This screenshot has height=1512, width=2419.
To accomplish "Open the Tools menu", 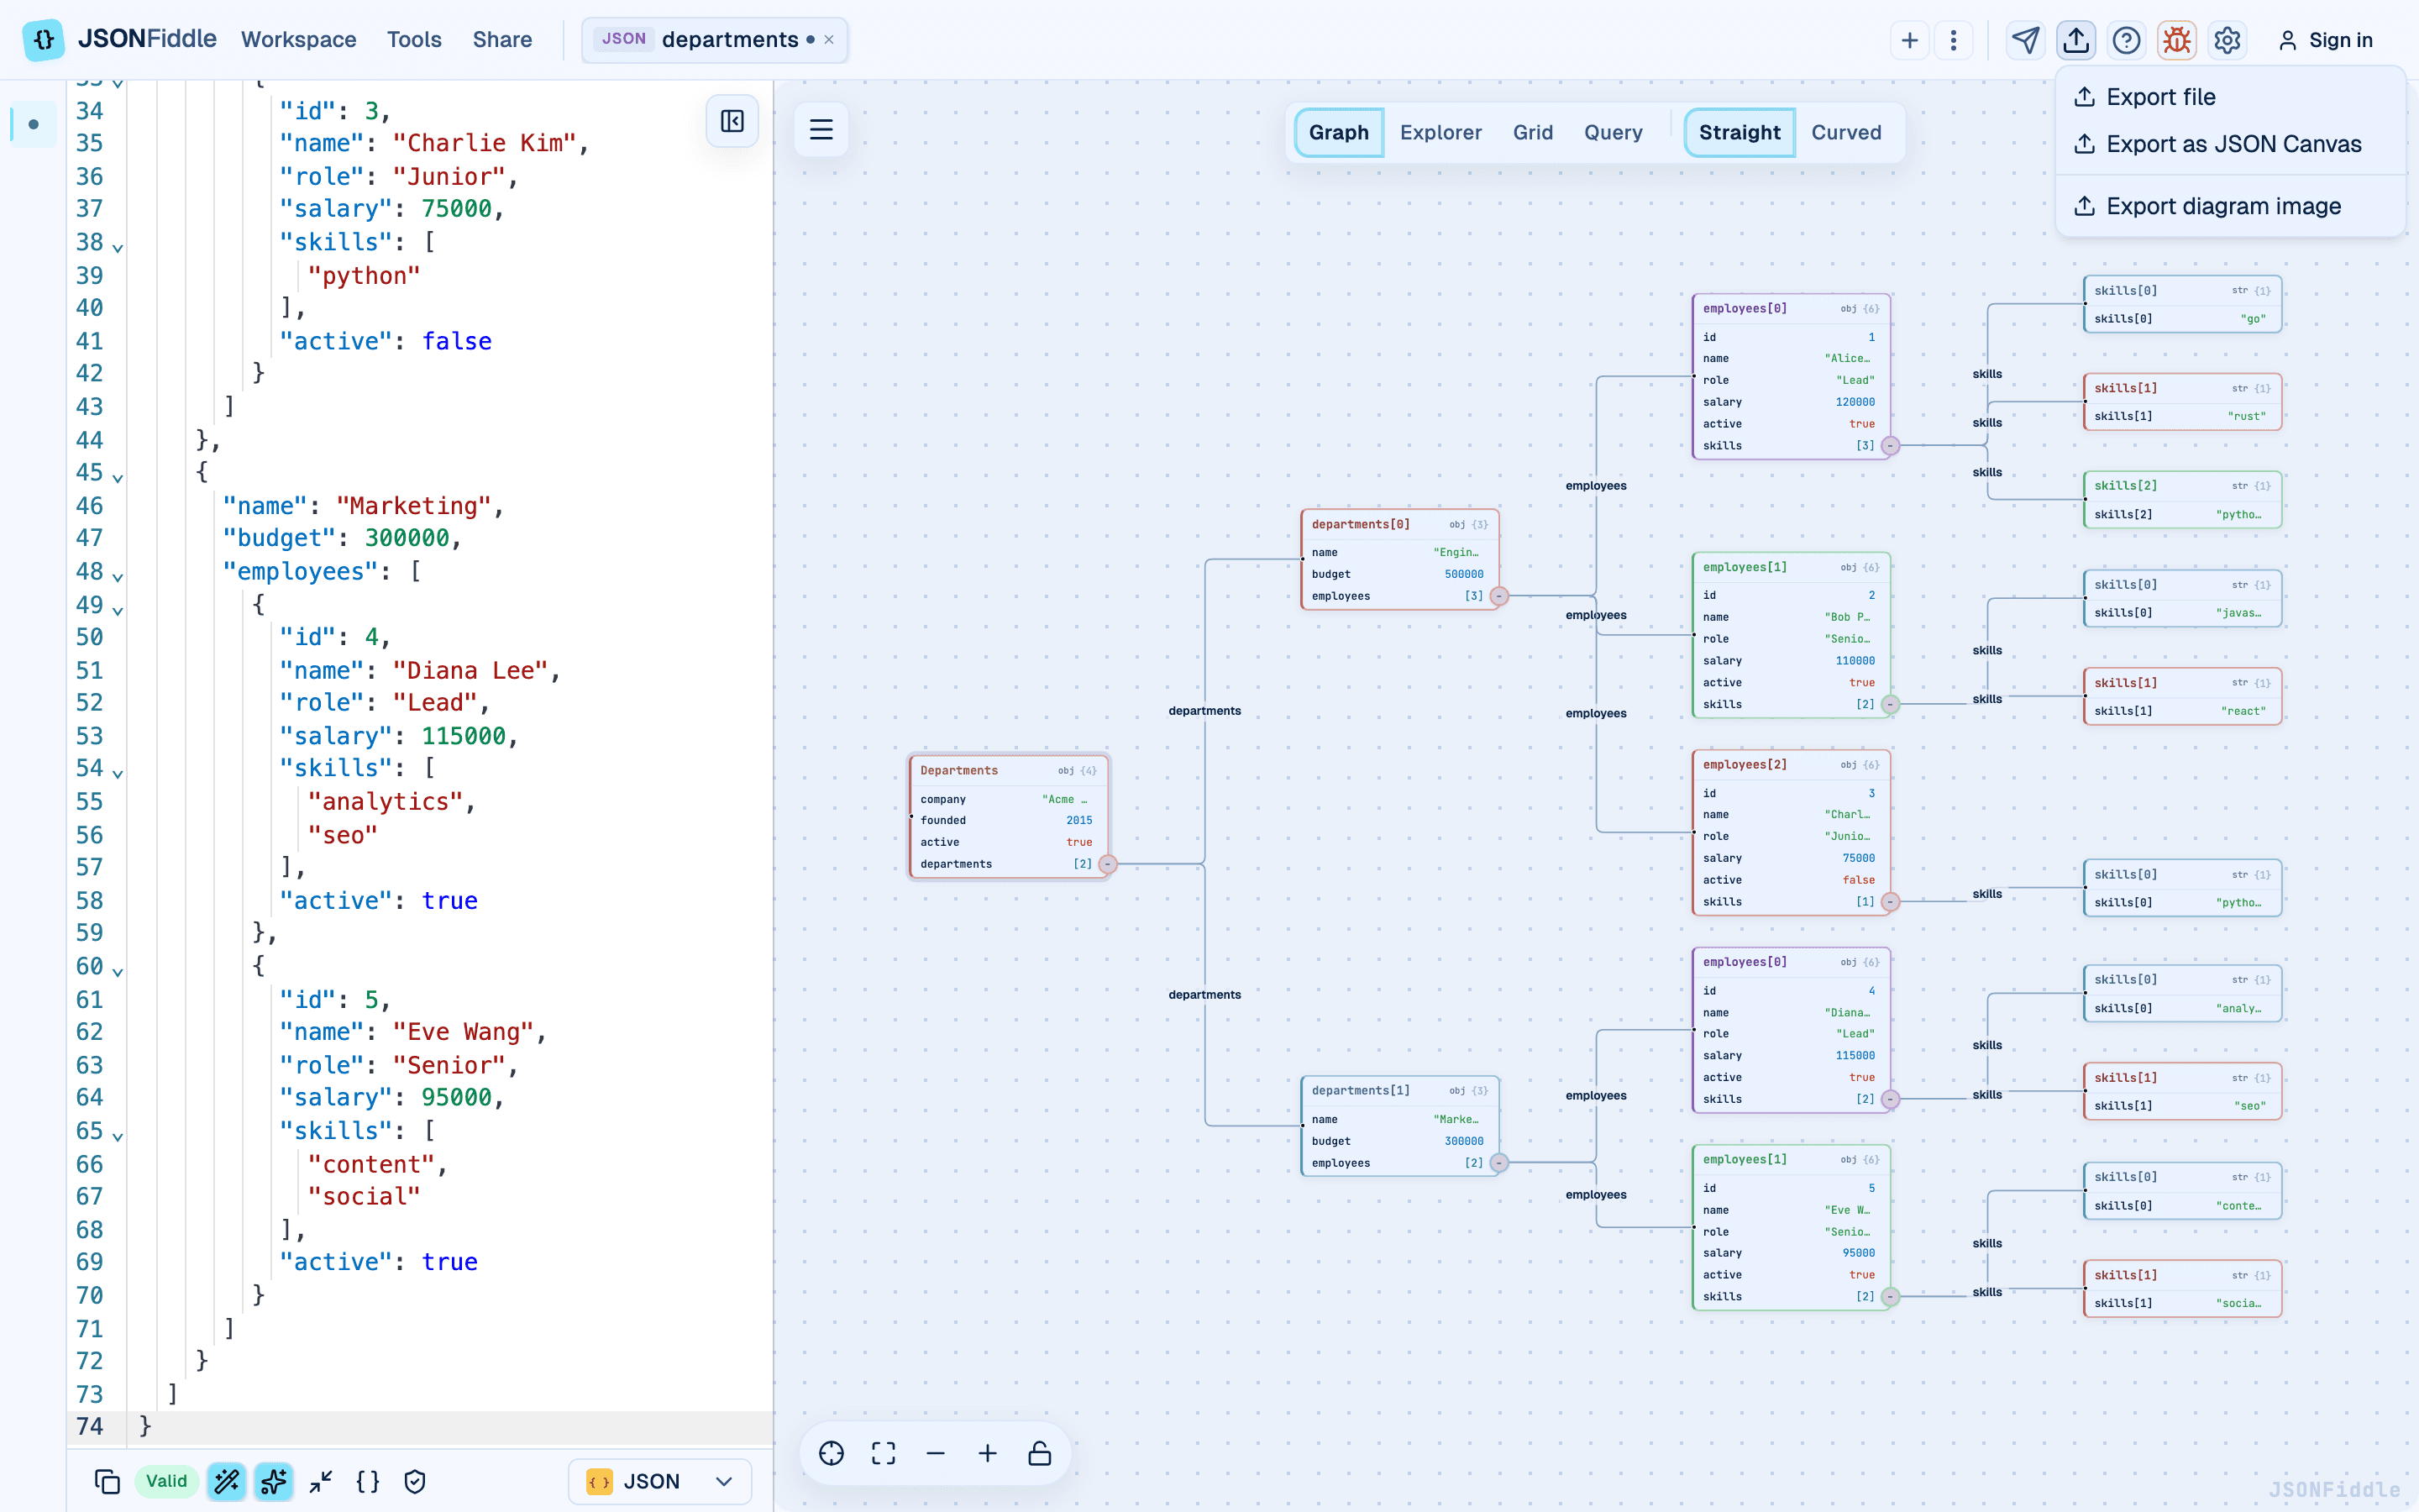I will [414, 40].
